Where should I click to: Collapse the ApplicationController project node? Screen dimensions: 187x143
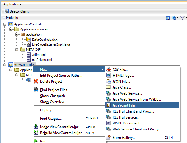(x=5, y=24)
